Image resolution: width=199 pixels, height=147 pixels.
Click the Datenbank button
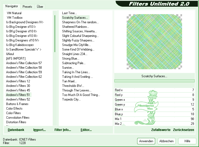coord(16,130)
